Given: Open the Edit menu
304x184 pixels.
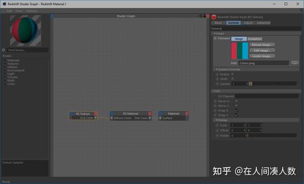Looking at the screenshot, I should 10,11.
